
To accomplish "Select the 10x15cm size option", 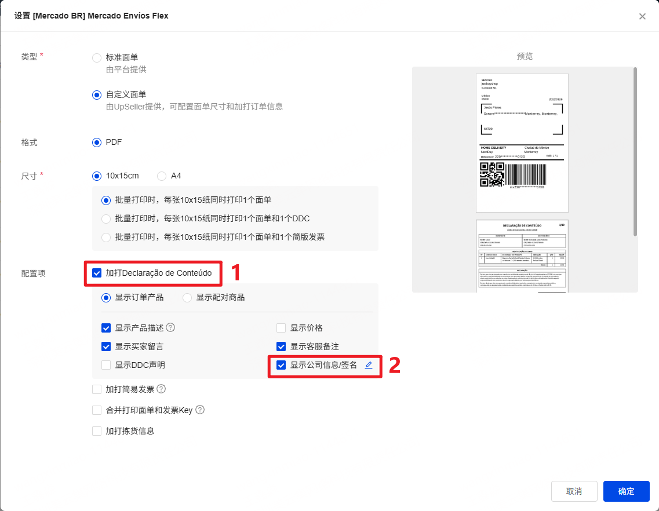I will 97,176.
